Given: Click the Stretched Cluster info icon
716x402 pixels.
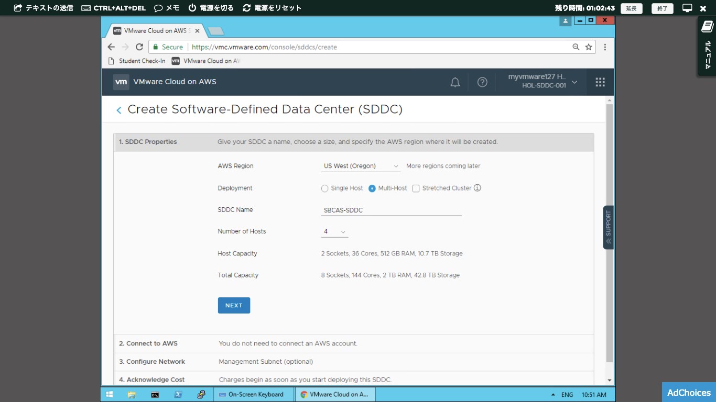Looking at the screenshot, I should (x=478, y=188).
